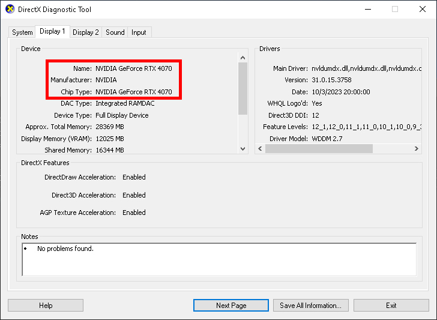Screen dimensions: 437x320
Task: Click the Approx. Total Memory value 28369 MB
Action: [x=110, y=127]
